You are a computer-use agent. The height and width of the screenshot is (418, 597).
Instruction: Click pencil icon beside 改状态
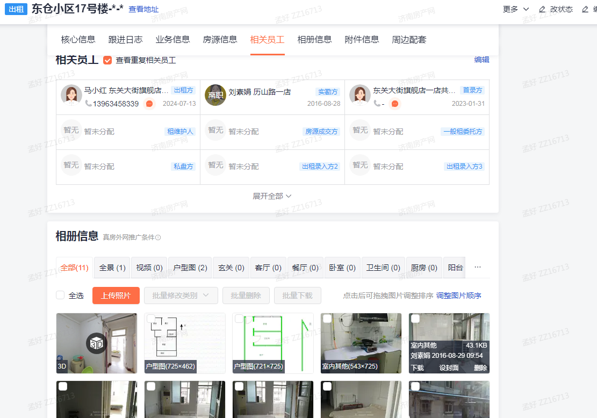click(x=542, y=9)
